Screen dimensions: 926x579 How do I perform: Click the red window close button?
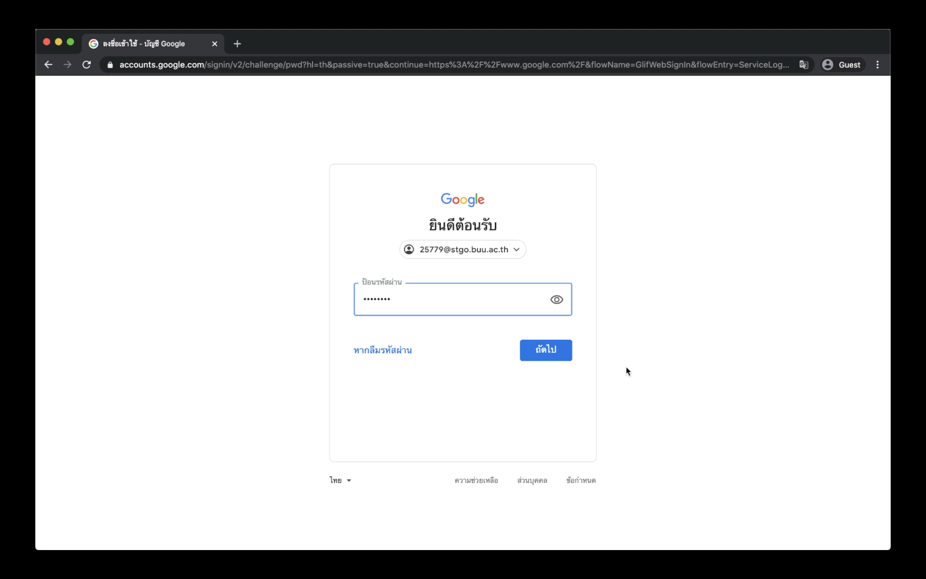(47, 42)
